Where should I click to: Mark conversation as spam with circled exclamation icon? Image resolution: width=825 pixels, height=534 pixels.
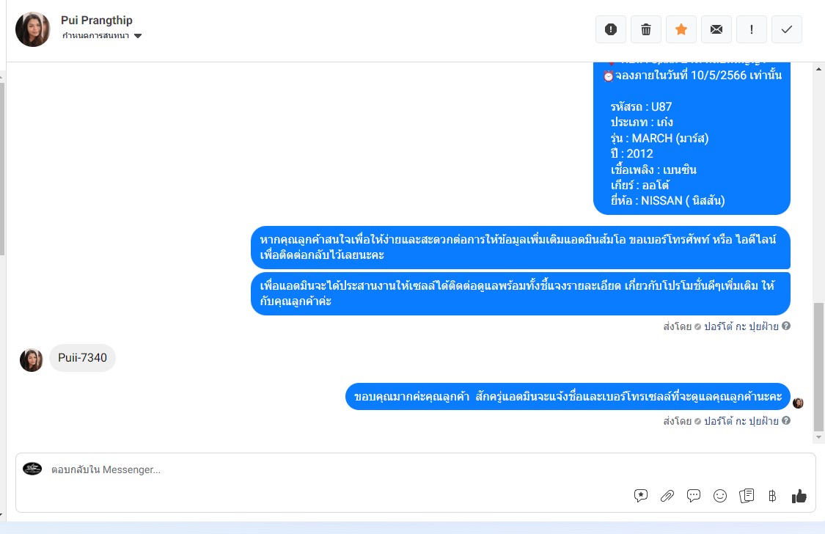coord(610,29)
